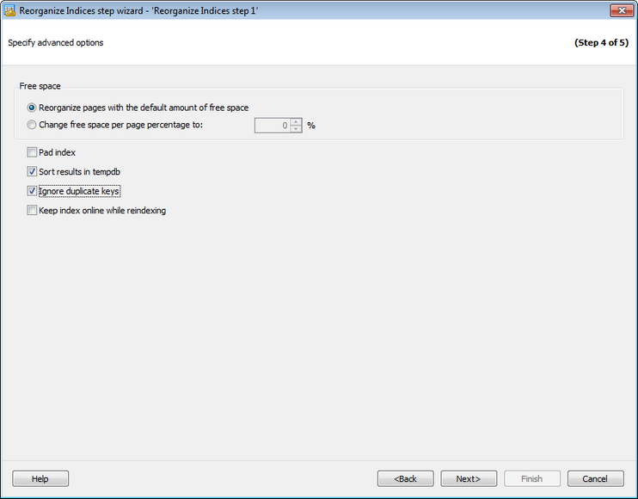Select Change free space per page option
The height and width of the screenshot is (499, 638).
click(32, 125)
